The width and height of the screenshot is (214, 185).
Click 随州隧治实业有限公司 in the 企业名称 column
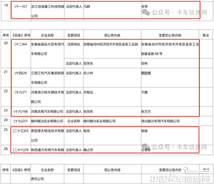(x=47, y=121)
